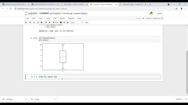Click the boxplot output image
This screenshot has height=105, width=188.
click(61, 58)
